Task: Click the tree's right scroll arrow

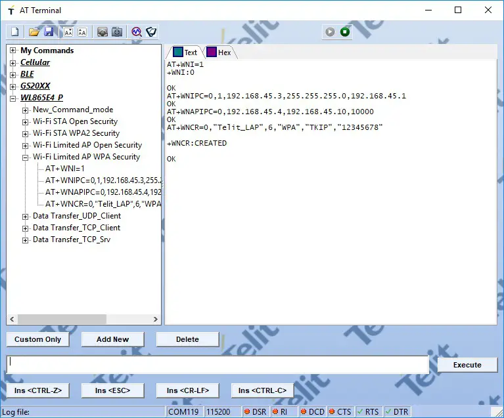Action: pos(156,319)
